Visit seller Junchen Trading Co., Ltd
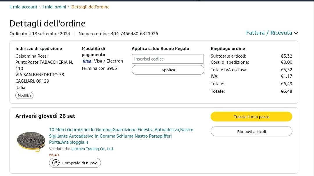Viewport: 314px width, 176px height. coord(92,149)
